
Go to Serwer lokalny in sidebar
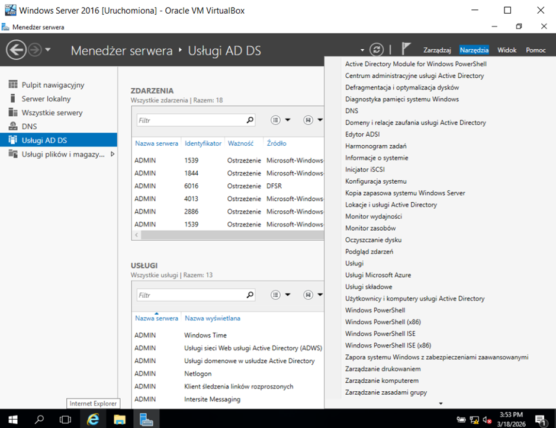46,99
